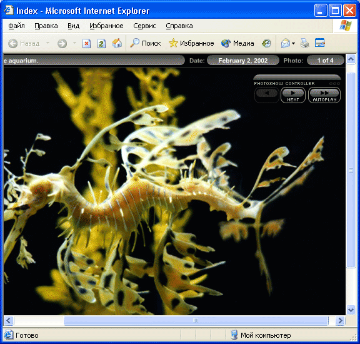Expand the Назад history dropdown arrow

47,43
